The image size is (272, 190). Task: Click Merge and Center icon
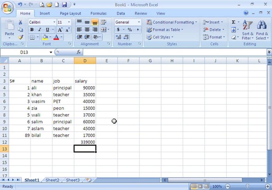pyautogui.click(x=104, y=30)
